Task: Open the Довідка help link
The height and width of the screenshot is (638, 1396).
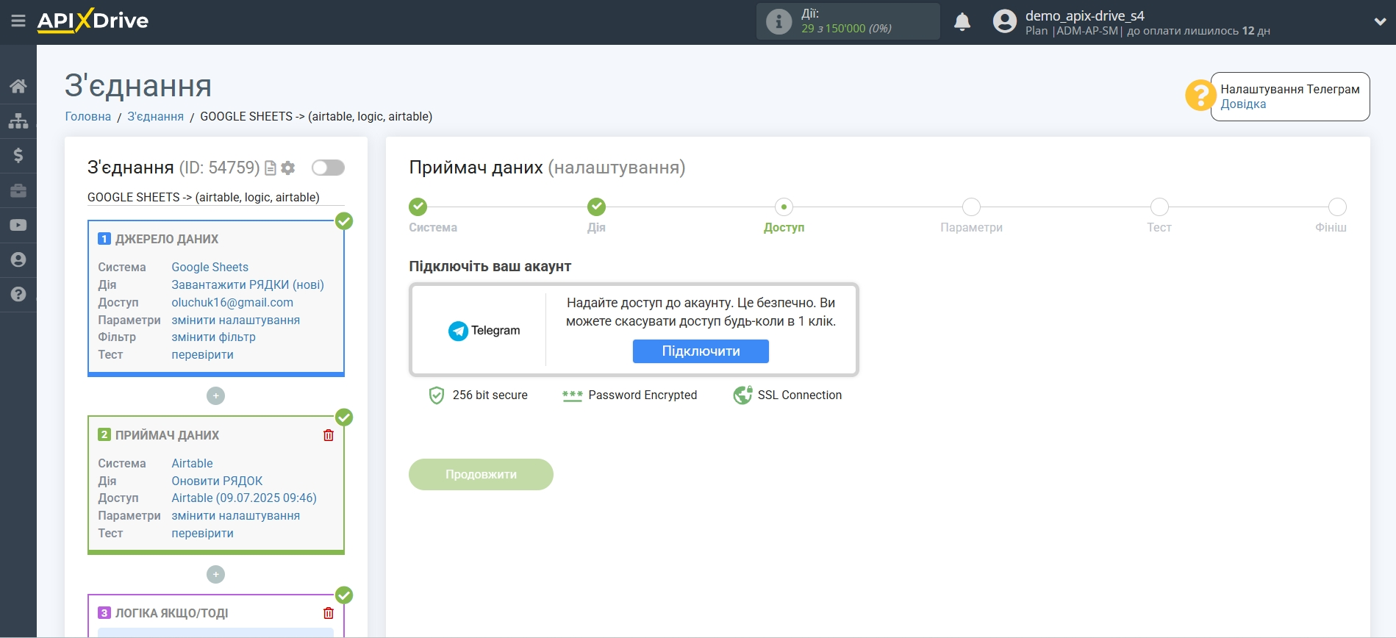Action: point(1243,104)
